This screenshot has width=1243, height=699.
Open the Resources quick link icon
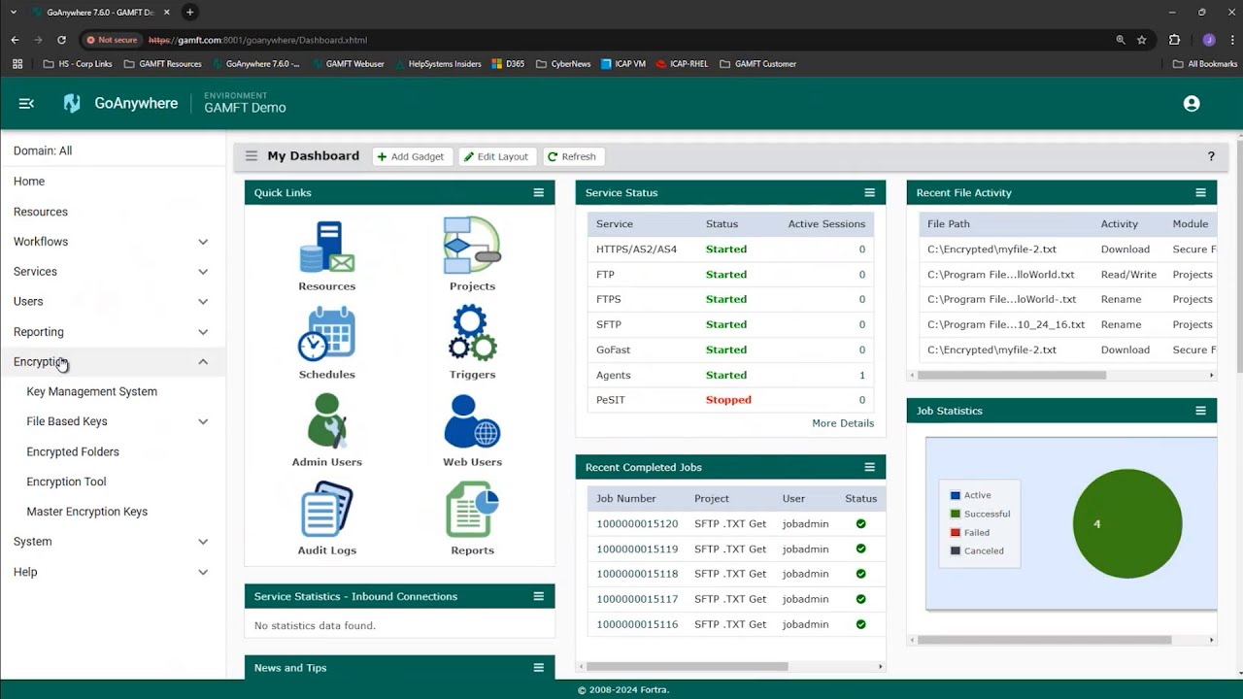[x=327, y=248]
